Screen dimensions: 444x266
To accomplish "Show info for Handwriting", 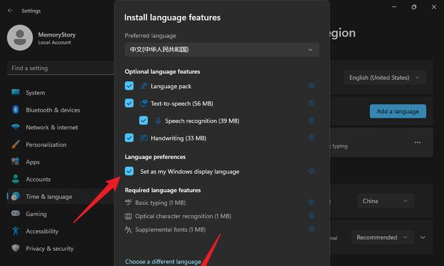I will click(311, 138).
